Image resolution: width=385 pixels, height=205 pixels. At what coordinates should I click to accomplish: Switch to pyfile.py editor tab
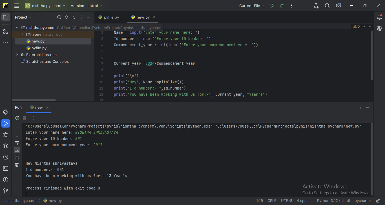tap(109, 17)
